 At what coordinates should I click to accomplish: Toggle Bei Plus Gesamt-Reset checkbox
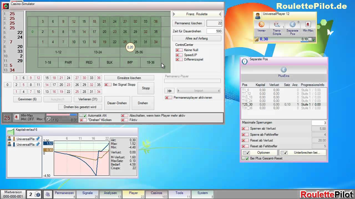pos(245,158)
